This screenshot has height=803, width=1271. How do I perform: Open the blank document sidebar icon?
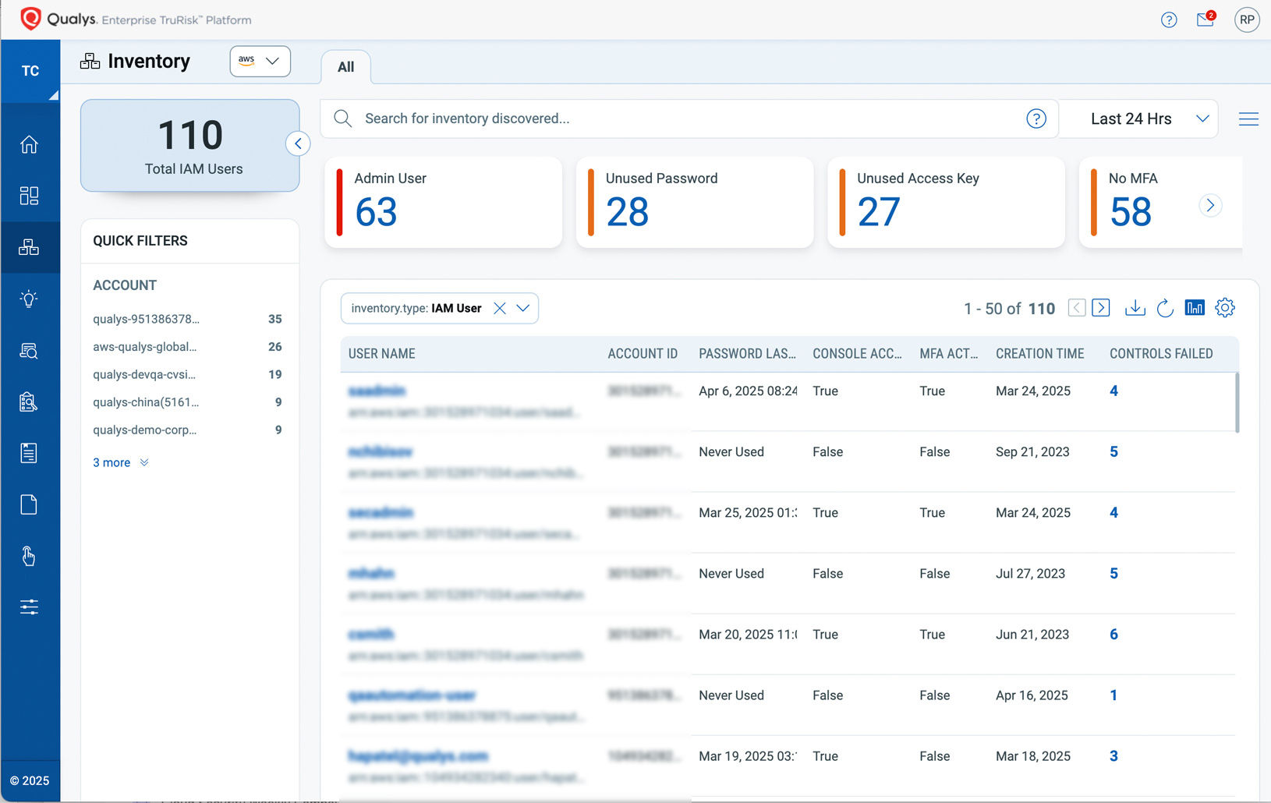[29, 504]
